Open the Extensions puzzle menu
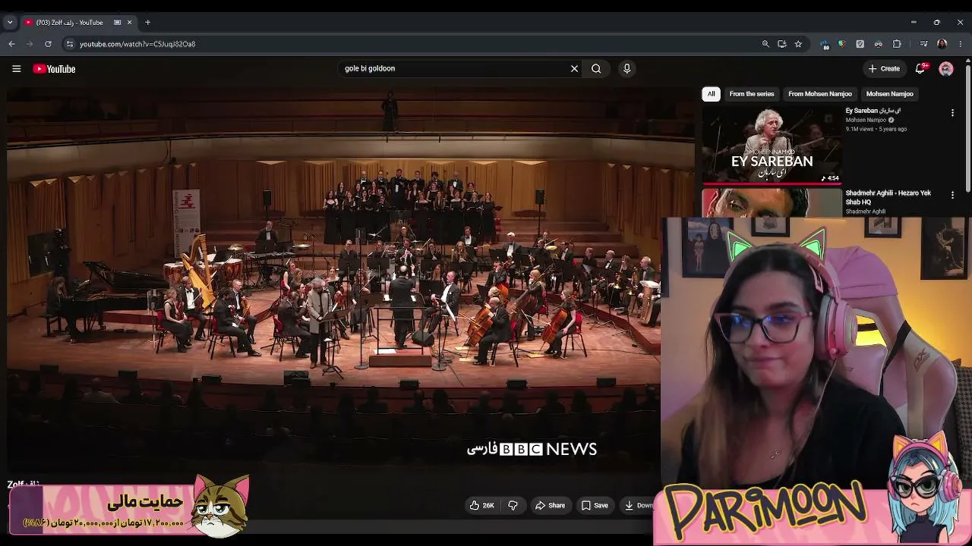972x546 pixels. pos(897,44)
